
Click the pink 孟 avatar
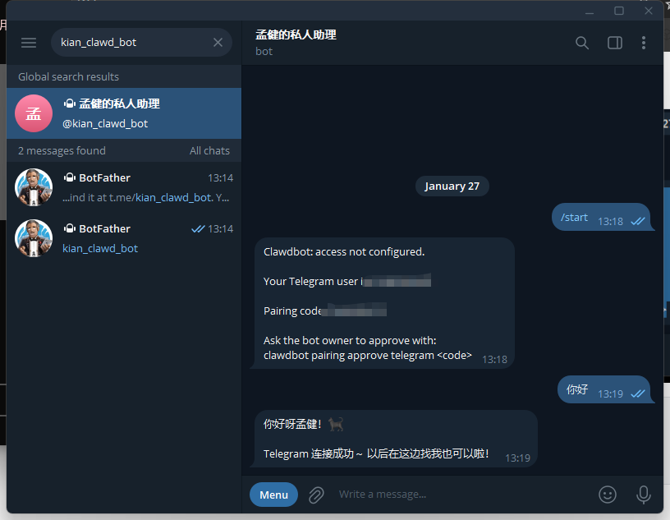(x=34, y=113)
